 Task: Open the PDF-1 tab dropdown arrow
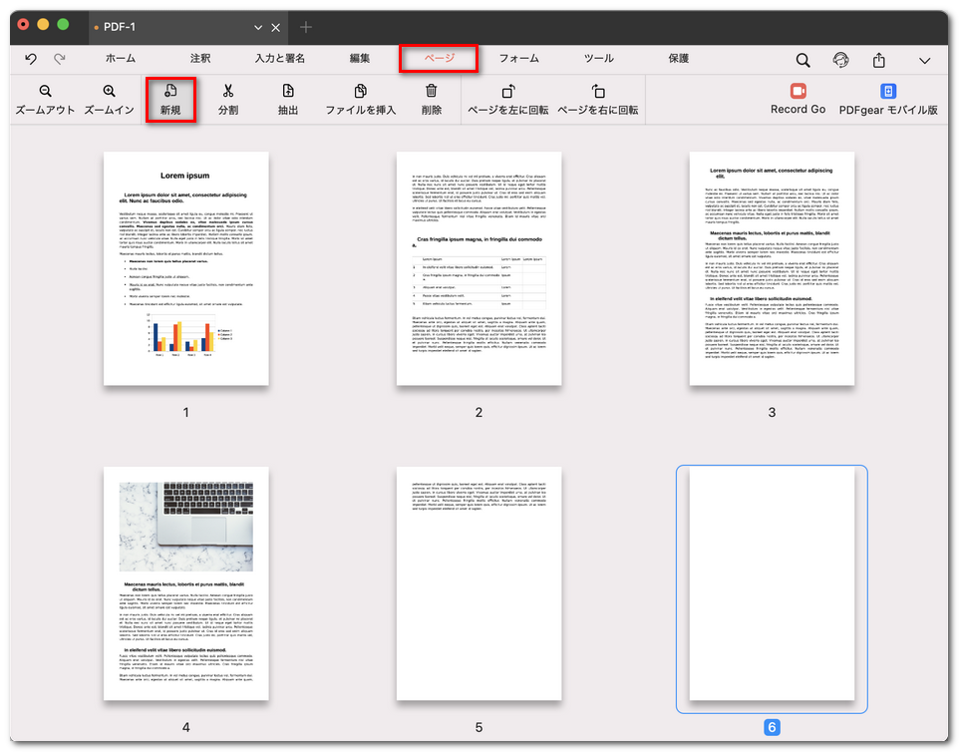point(258,27)
